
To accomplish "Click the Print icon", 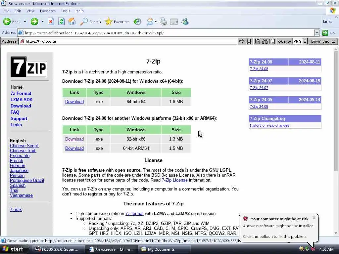I will point(164,21).
